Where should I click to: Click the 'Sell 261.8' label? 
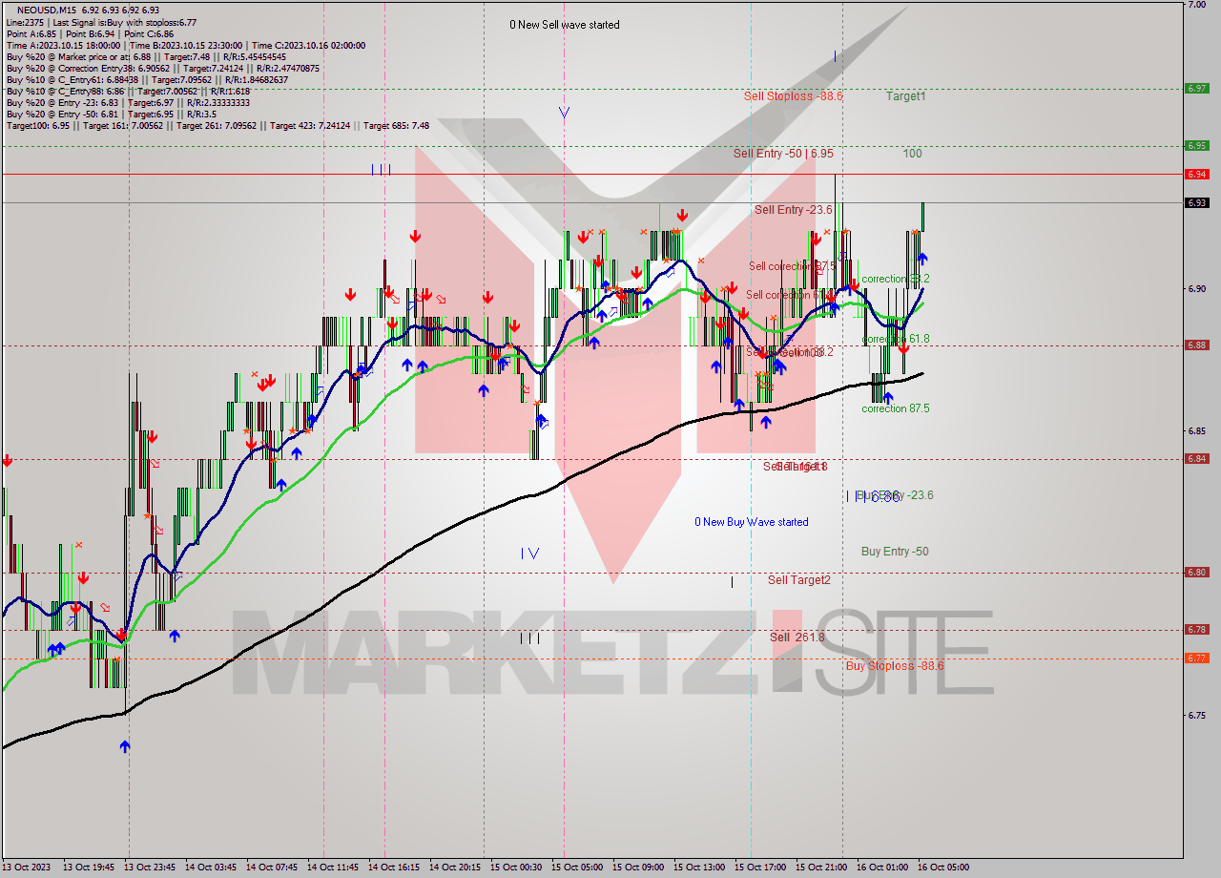[797, 638]
